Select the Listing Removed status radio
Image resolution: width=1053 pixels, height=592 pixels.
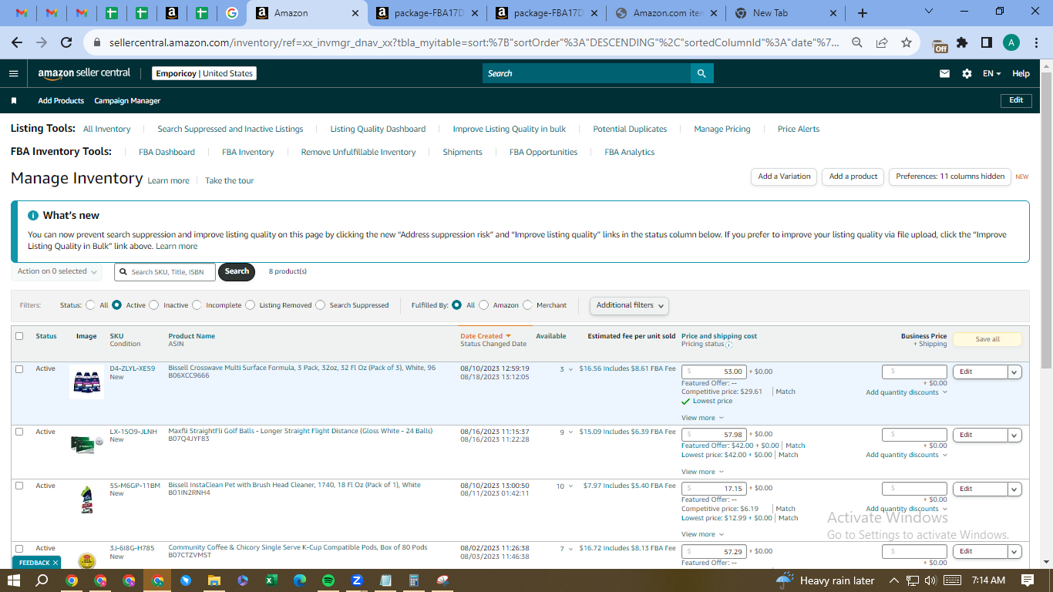pos(250,305)
